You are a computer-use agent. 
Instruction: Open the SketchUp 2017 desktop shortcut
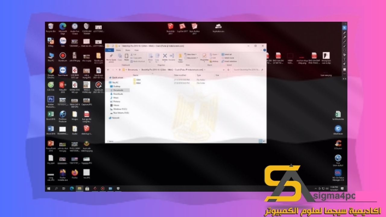click(170, 29)
